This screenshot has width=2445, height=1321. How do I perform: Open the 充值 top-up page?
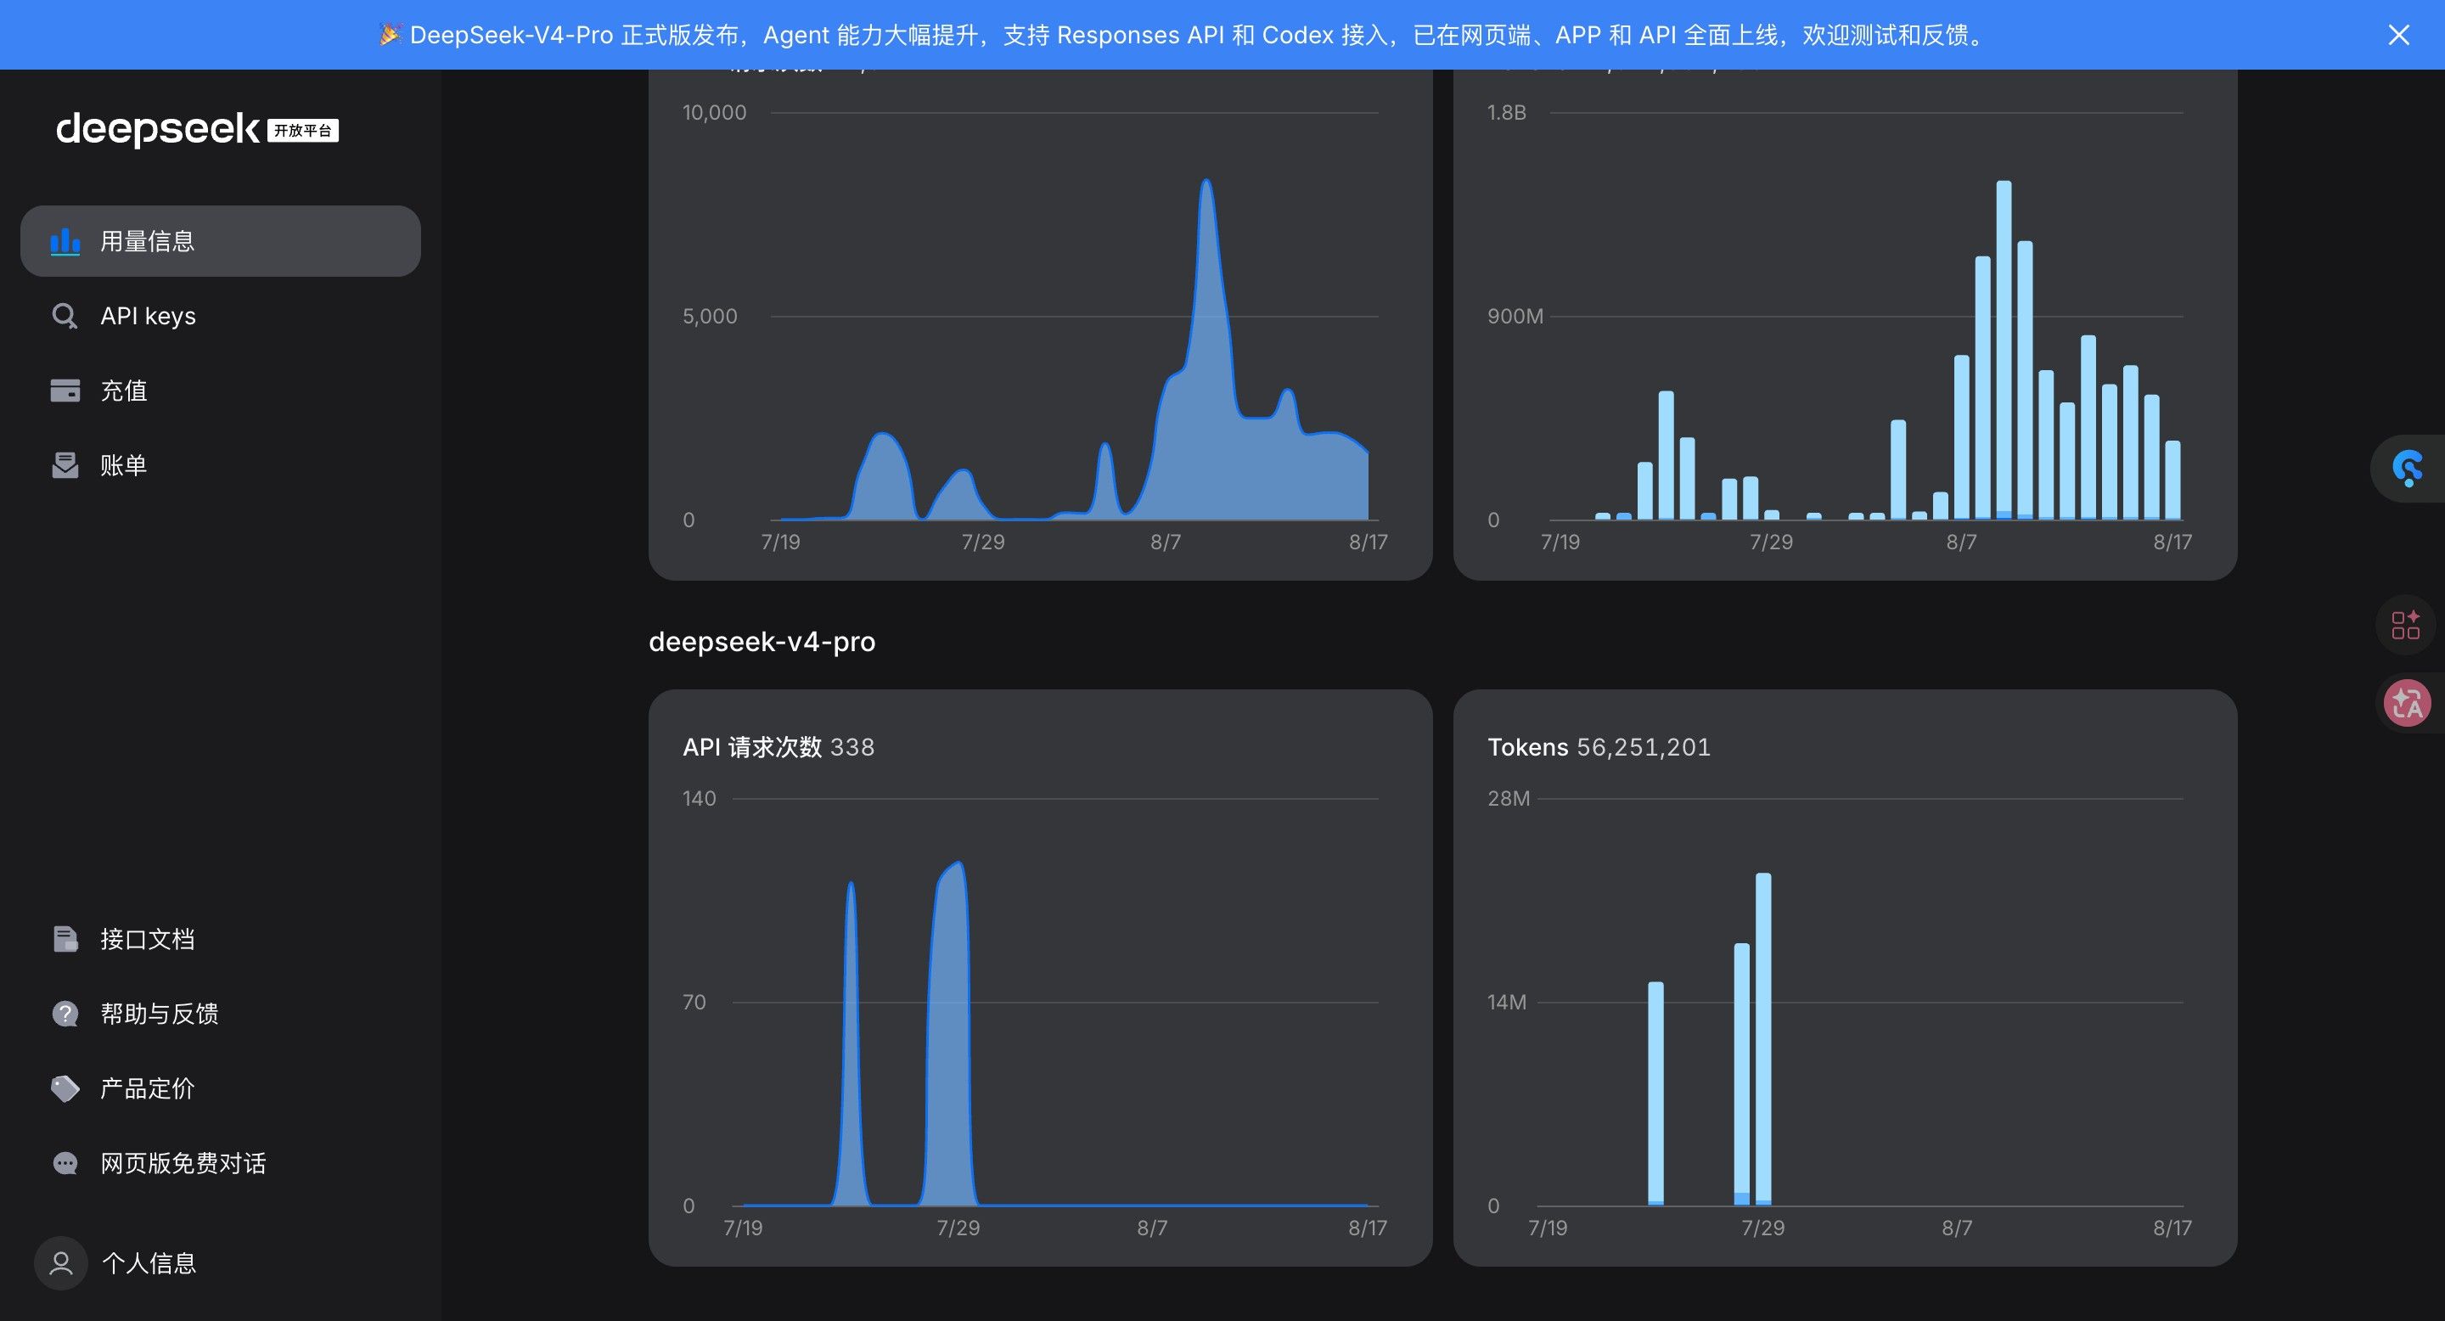220,391
